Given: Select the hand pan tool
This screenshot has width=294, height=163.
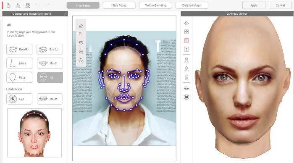Looking at the screenshot, I should tap(81, 43).
